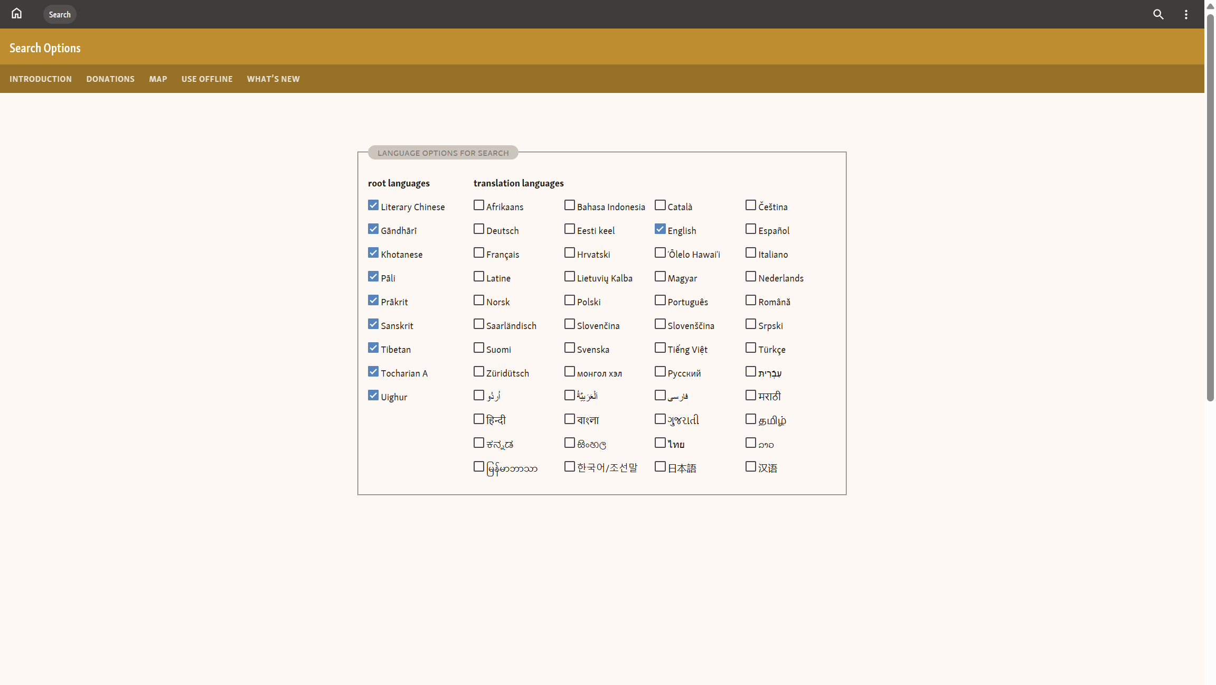
Task: Uncheck the English translation checkbox
Action: coord(660,229)
